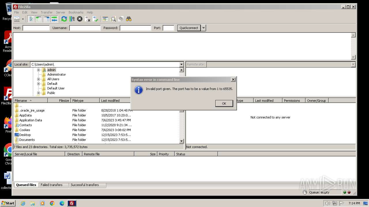This screenshot has width=369, height=207.
Task: Open the Bookmarks menu
Action: click(x=76, y=12)
